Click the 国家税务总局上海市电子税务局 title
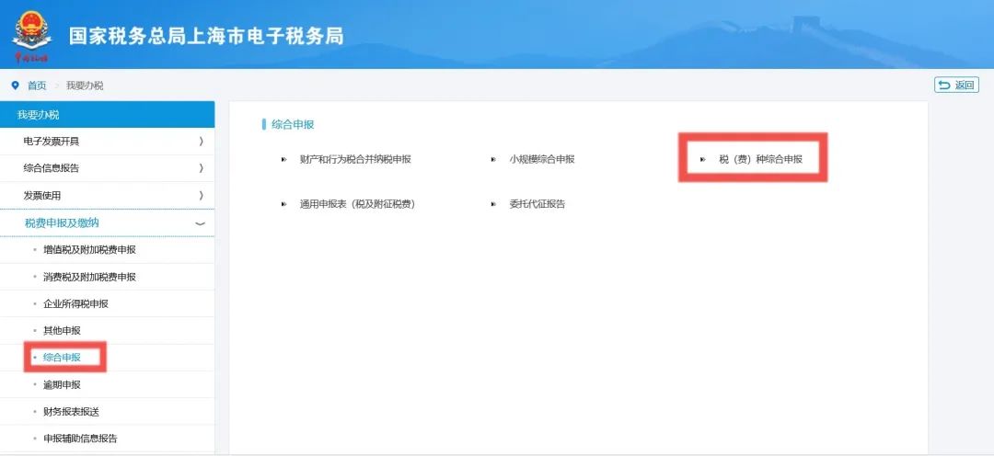The width and height of the screenshot is (994, 456). [x=206, y=36]
